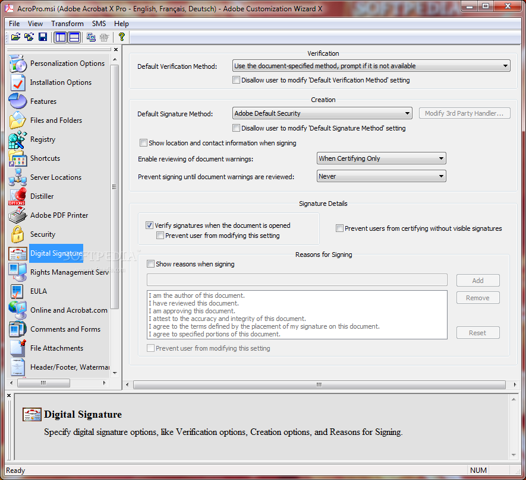Click the sidebar vertical scrollbar thumb
The height and width of the screenshot is (480, 526).
click(114, 187)
